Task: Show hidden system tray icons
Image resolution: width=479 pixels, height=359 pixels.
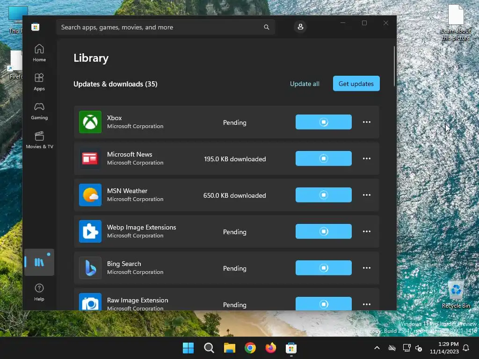Action: pos(377,348)
